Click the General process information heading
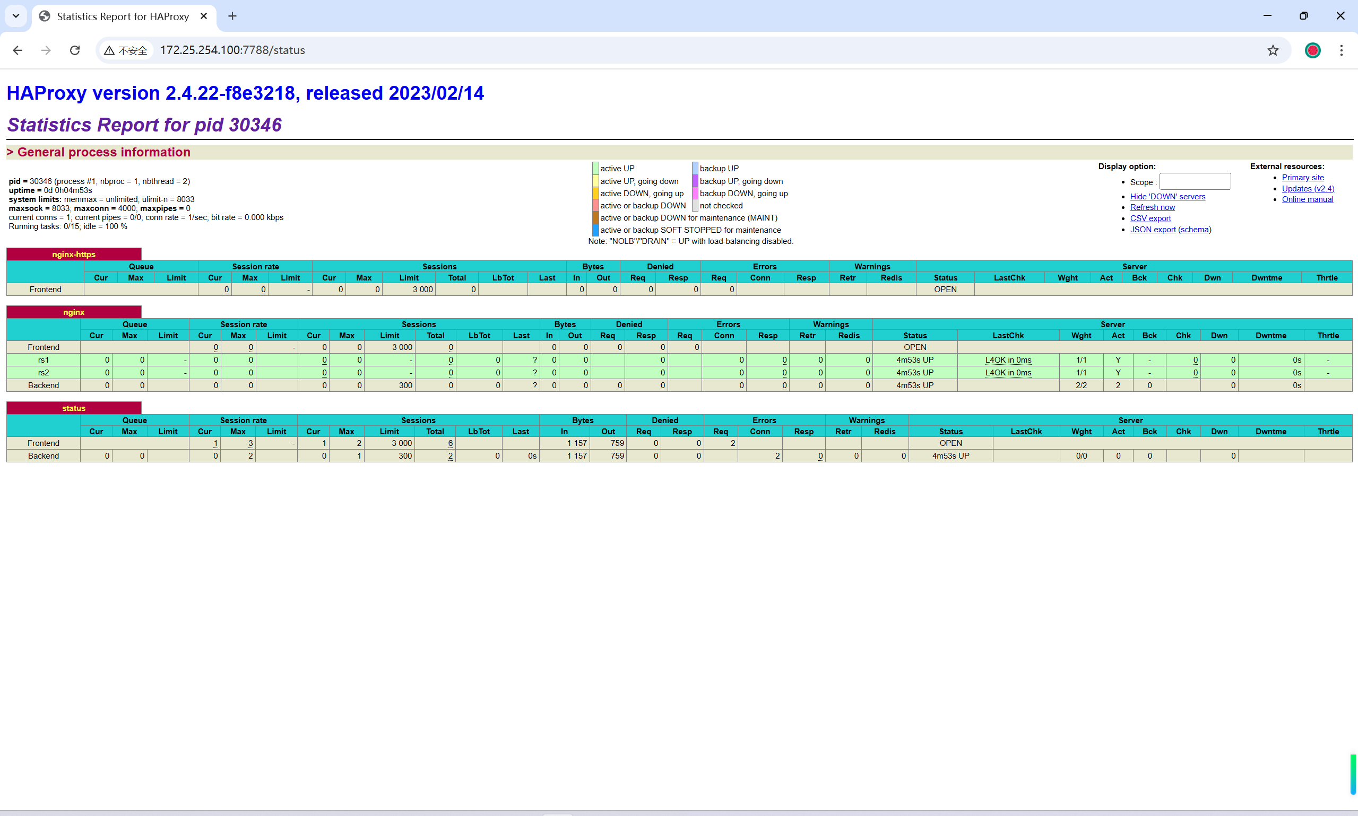1358x816 pixels. tap(99, 152)
